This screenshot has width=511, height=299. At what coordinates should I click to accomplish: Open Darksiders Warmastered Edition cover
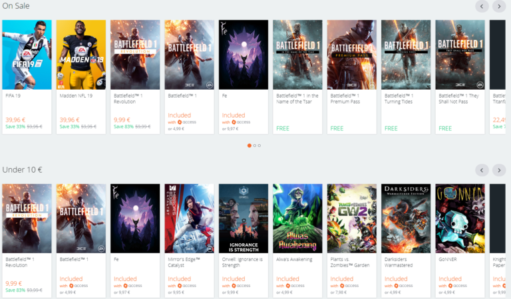[406, 219]
